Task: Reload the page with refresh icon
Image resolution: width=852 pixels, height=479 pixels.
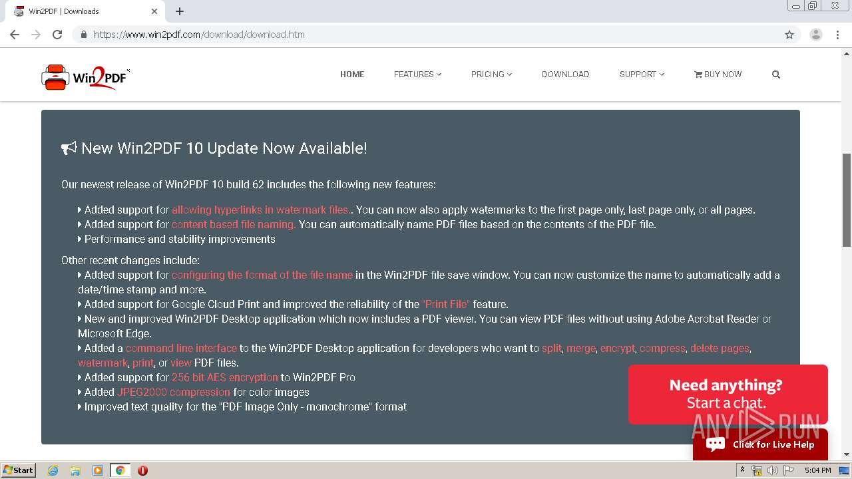Action: point(57,35)
